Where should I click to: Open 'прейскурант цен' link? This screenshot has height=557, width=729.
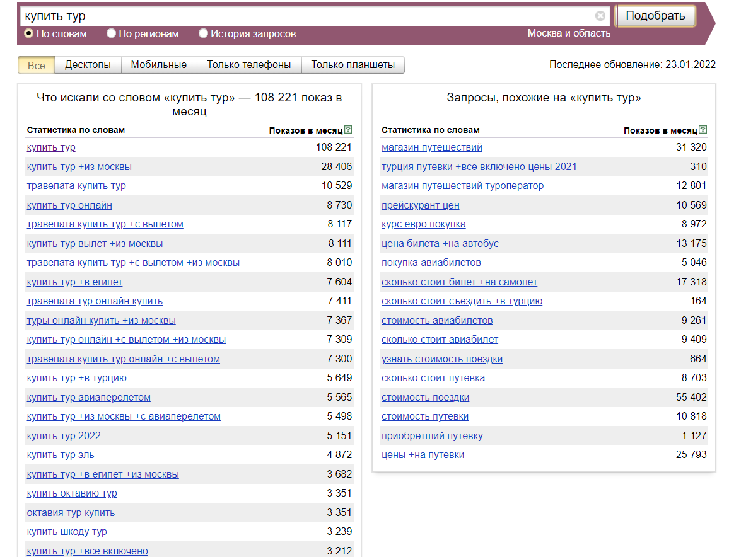click(x=420, y=205)
